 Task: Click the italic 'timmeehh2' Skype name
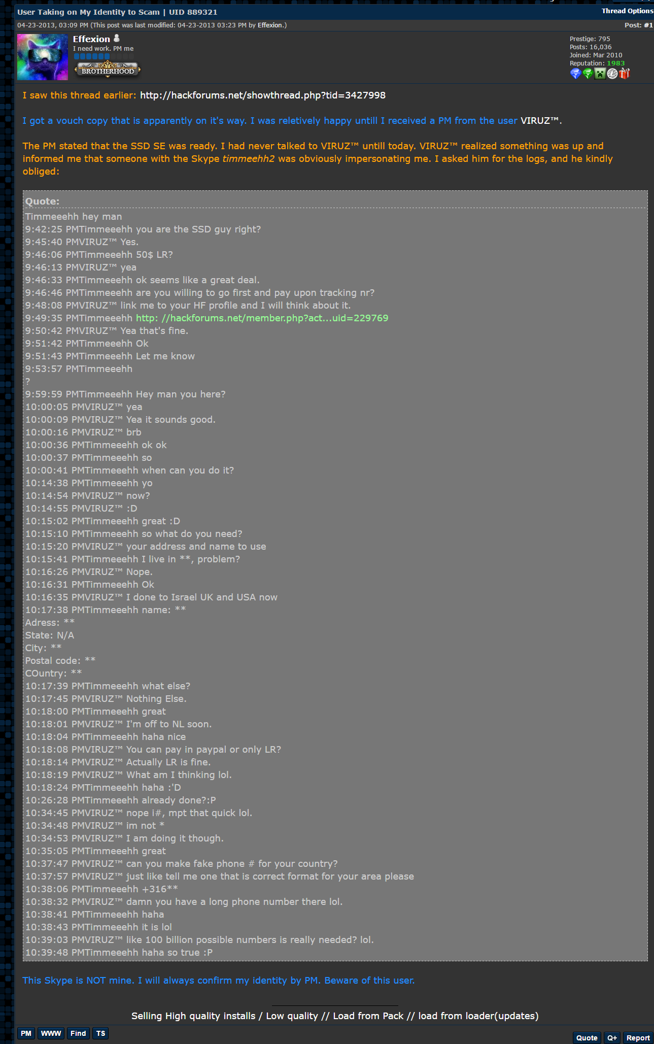pyautogui.click(x=248, y=158)
